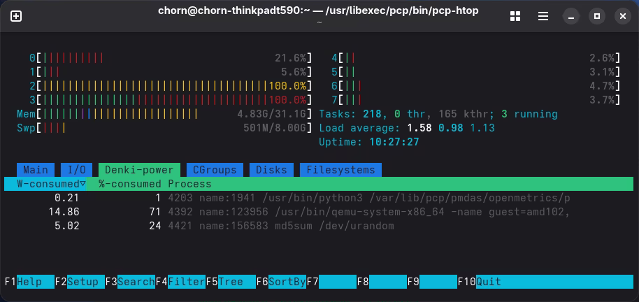This screenshot has height=302, width=639.
Task: Click the 24 %-consumed value
Action: [x=155, y=226]
